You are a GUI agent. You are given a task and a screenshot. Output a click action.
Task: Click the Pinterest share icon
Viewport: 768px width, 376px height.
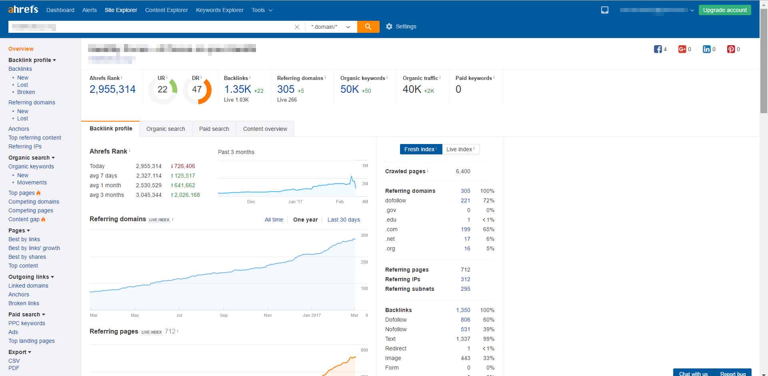(731, 49)
